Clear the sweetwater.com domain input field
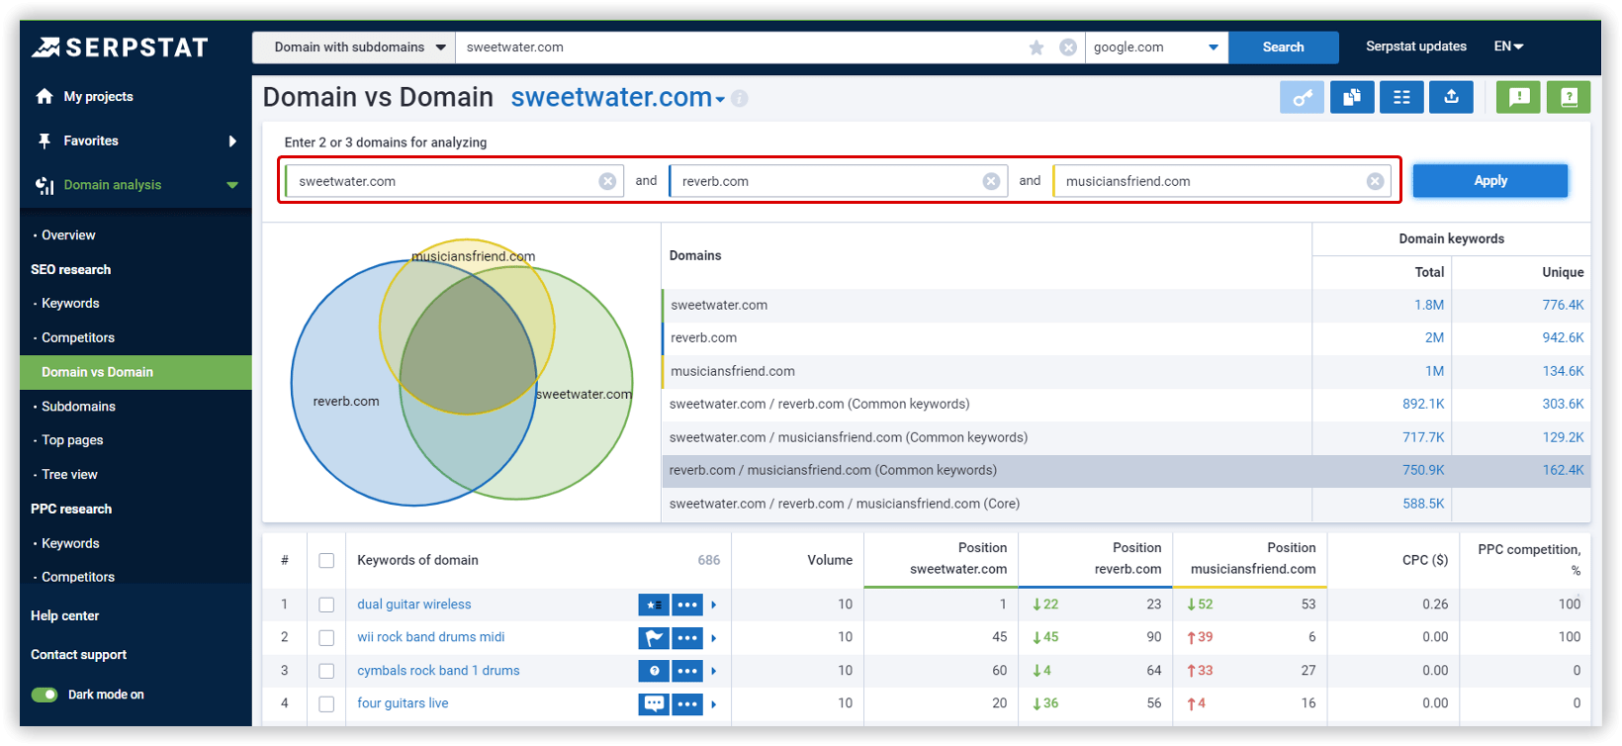 point(607,181)
